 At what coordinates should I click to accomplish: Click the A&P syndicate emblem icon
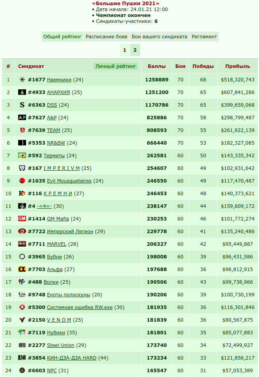point(22,117)
